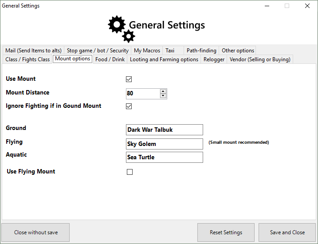The width and height of the screenshot is (318, 244).
Task: Decrease Mount Distance with down arrow
Action: click(x=163, y=96)
